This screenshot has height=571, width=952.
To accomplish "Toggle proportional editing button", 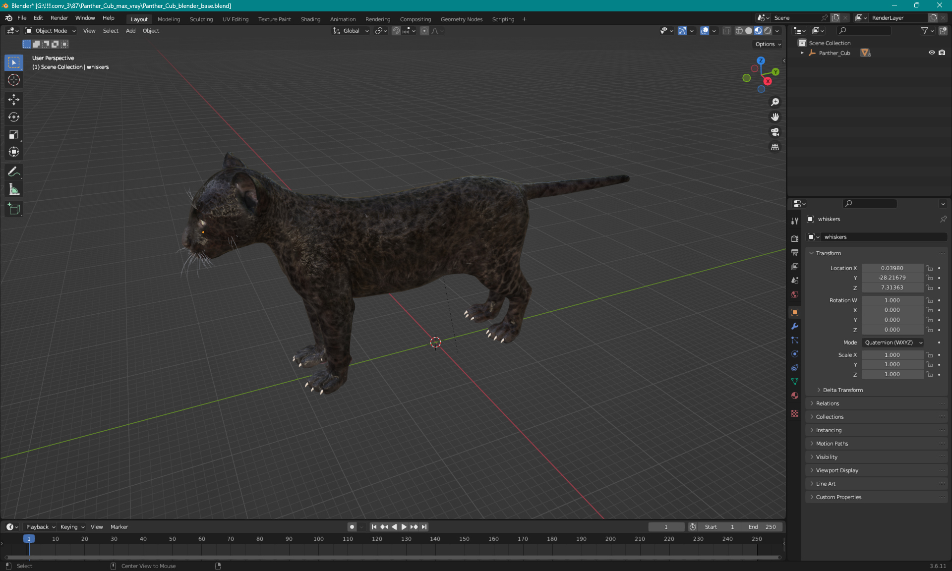I will [424, 31].
